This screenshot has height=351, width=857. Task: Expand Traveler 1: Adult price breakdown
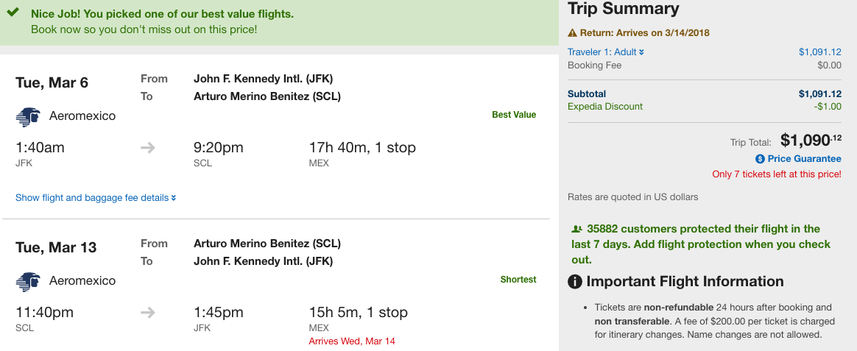[x=606, y=52]
